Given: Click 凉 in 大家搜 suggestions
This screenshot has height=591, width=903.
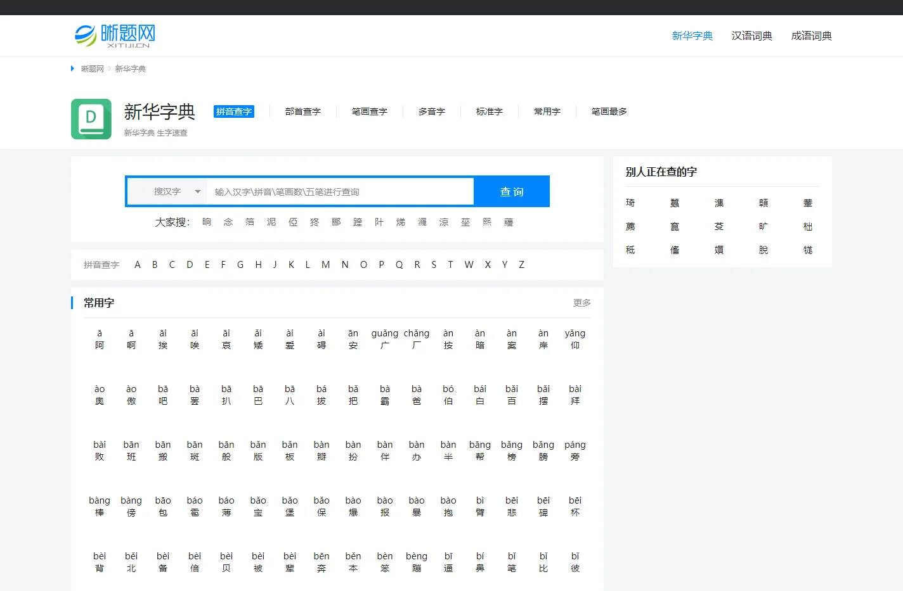Looking at the screenshot, I should (444, 222).
